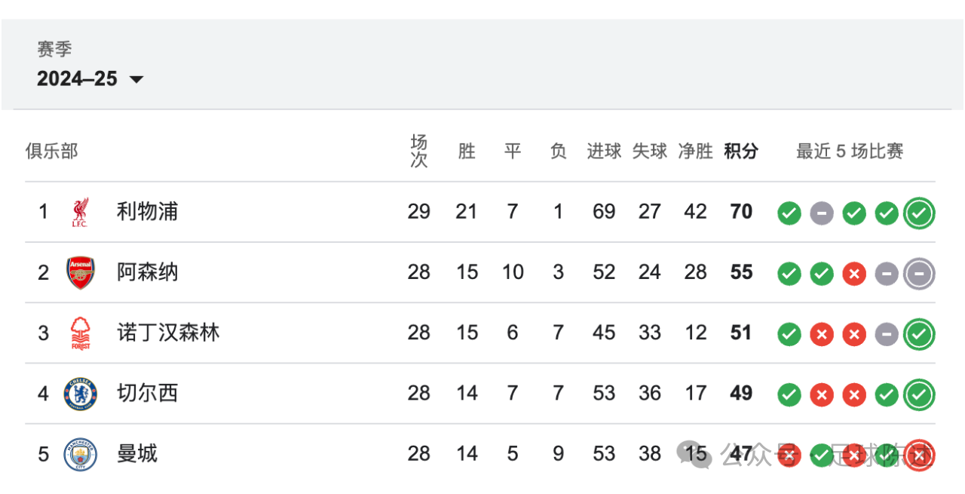Image resolution: width=965 pixels, height=494 pixels.
Task: Click Nottingham Forest's latest win icon
Action: coord(919,334)
